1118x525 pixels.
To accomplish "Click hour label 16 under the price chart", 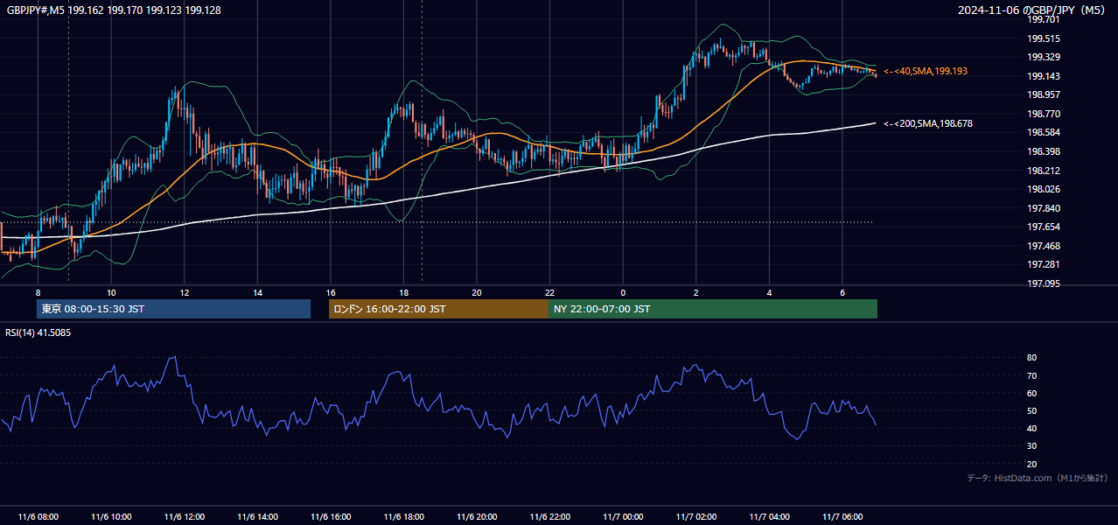I will 331,292.
